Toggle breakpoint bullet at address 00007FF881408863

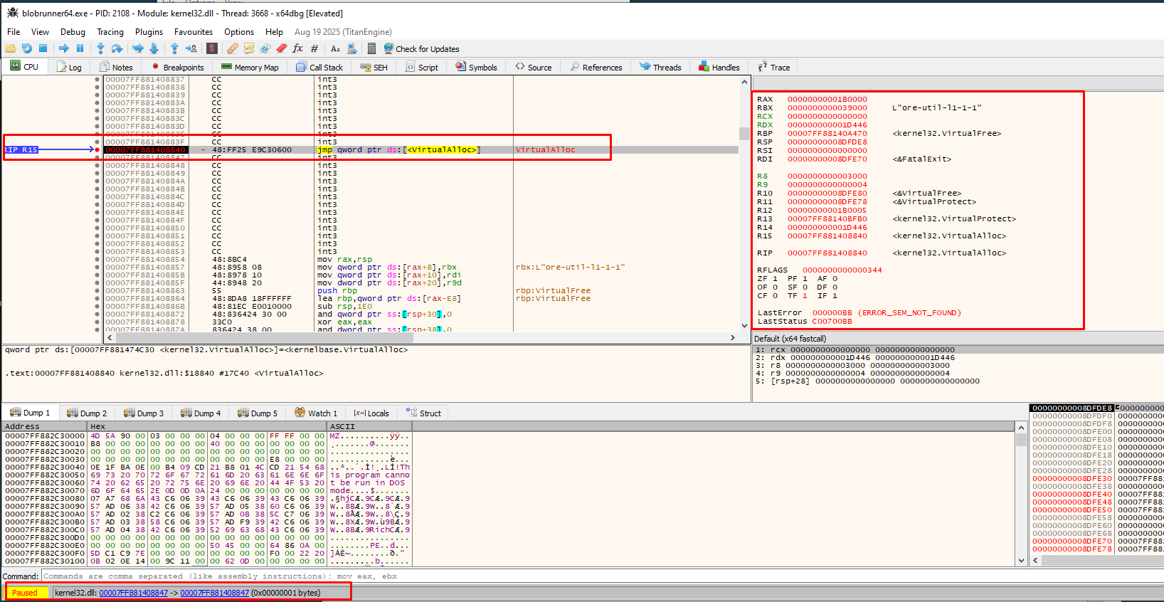(x=97, y=290)
